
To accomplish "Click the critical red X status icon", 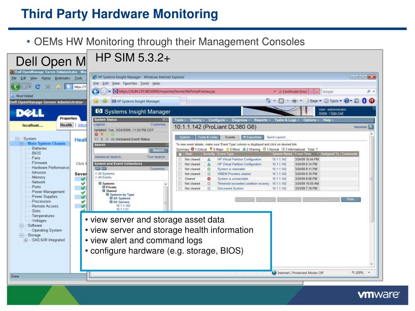I will coord(96,134).
